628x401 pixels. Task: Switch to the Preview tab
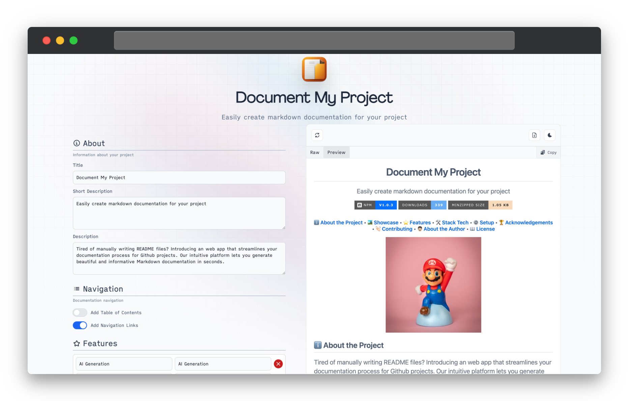point(336,152)
